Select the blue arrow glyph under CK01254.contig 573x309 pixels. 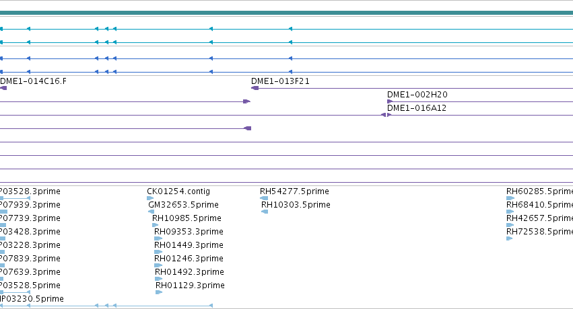pyautogui.click(x=150, y=198)
